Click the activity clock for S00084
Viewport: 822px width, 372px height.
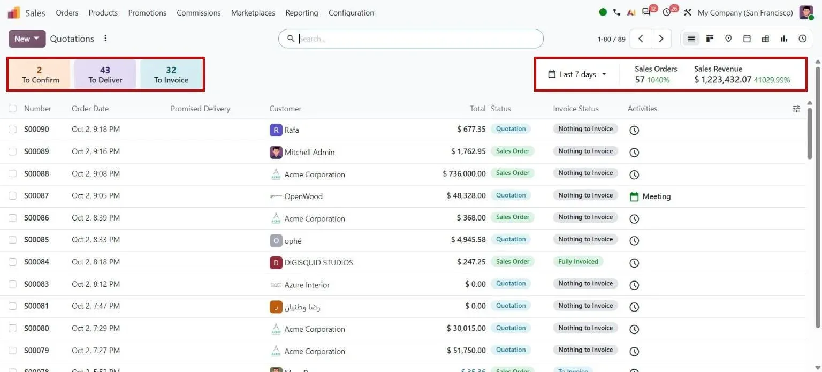click(x=634, y=263)
